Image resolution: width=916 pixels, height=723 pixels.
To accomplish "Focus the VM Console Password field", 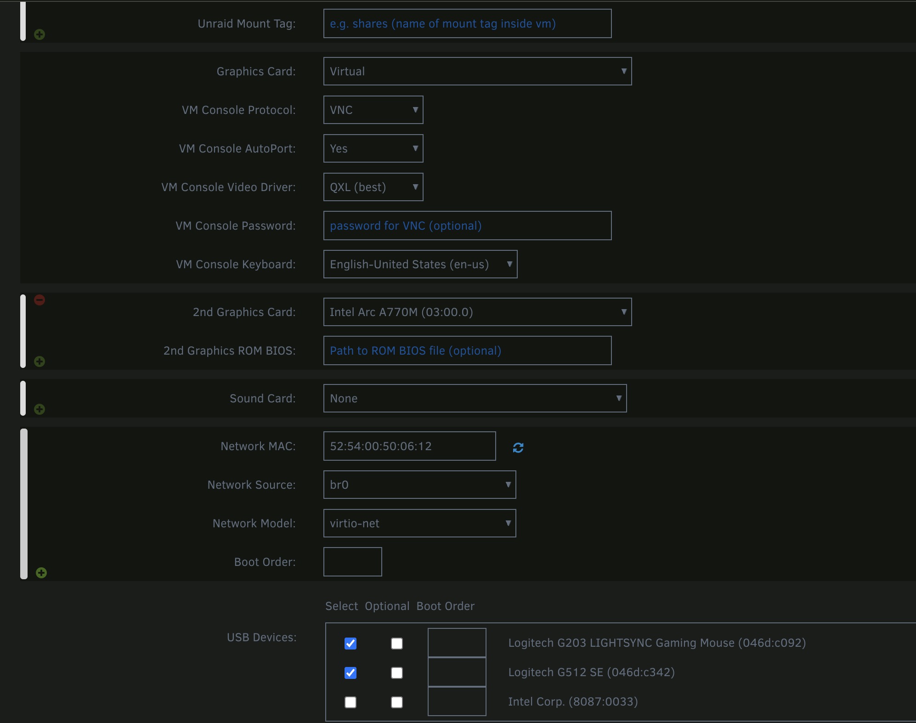I will click(x=467, y=226).
